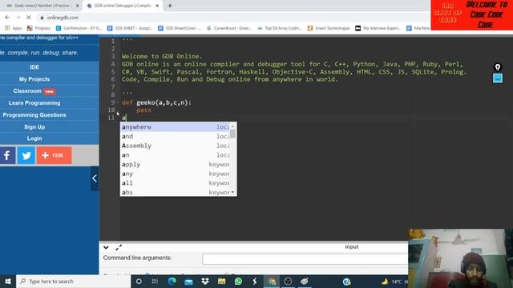
Task: Open Programming Questions in the sidebar
Action: [x=34, y=115]
